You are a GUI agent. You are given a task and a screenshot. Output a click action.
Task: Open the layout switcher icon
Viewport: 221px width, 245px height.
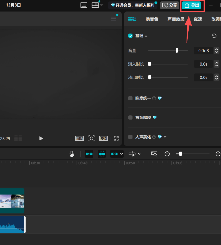pos(95,5)
